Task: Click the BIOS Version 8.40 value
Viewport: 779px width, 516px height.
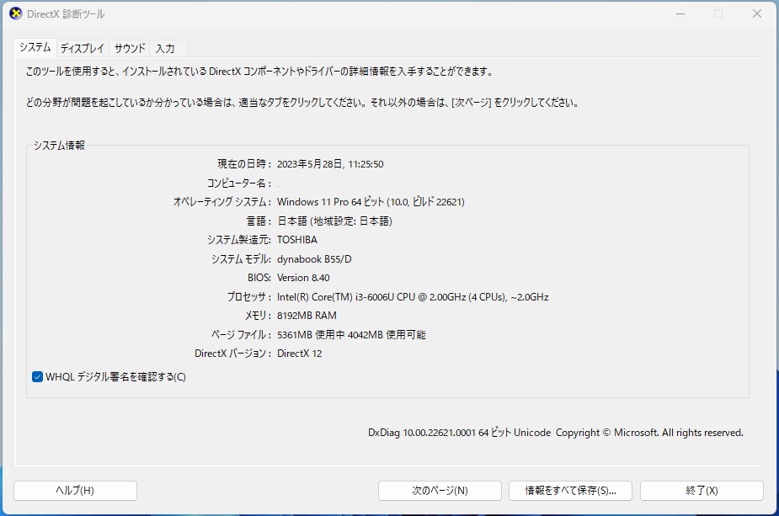Action: (303, 278)
